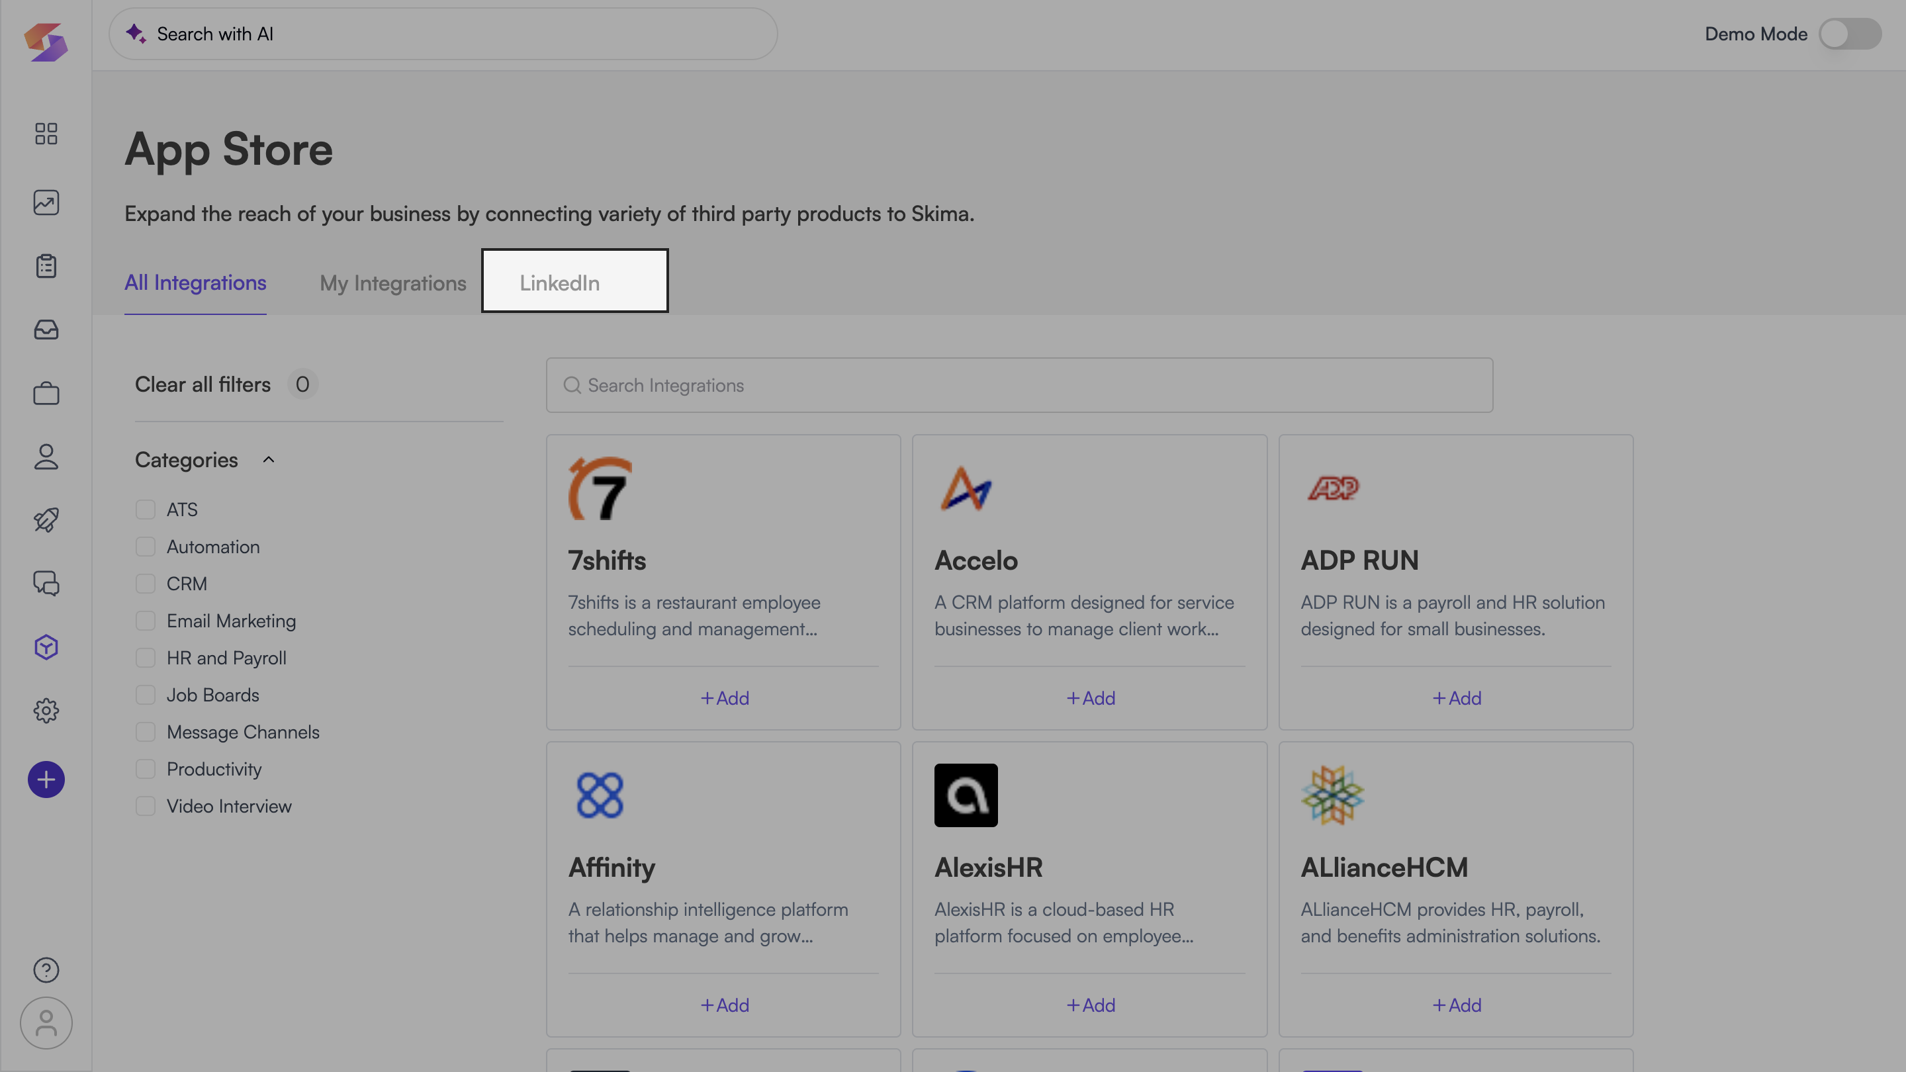
Task: Click the AI sparkle icon in search
Action: (136, 33)
